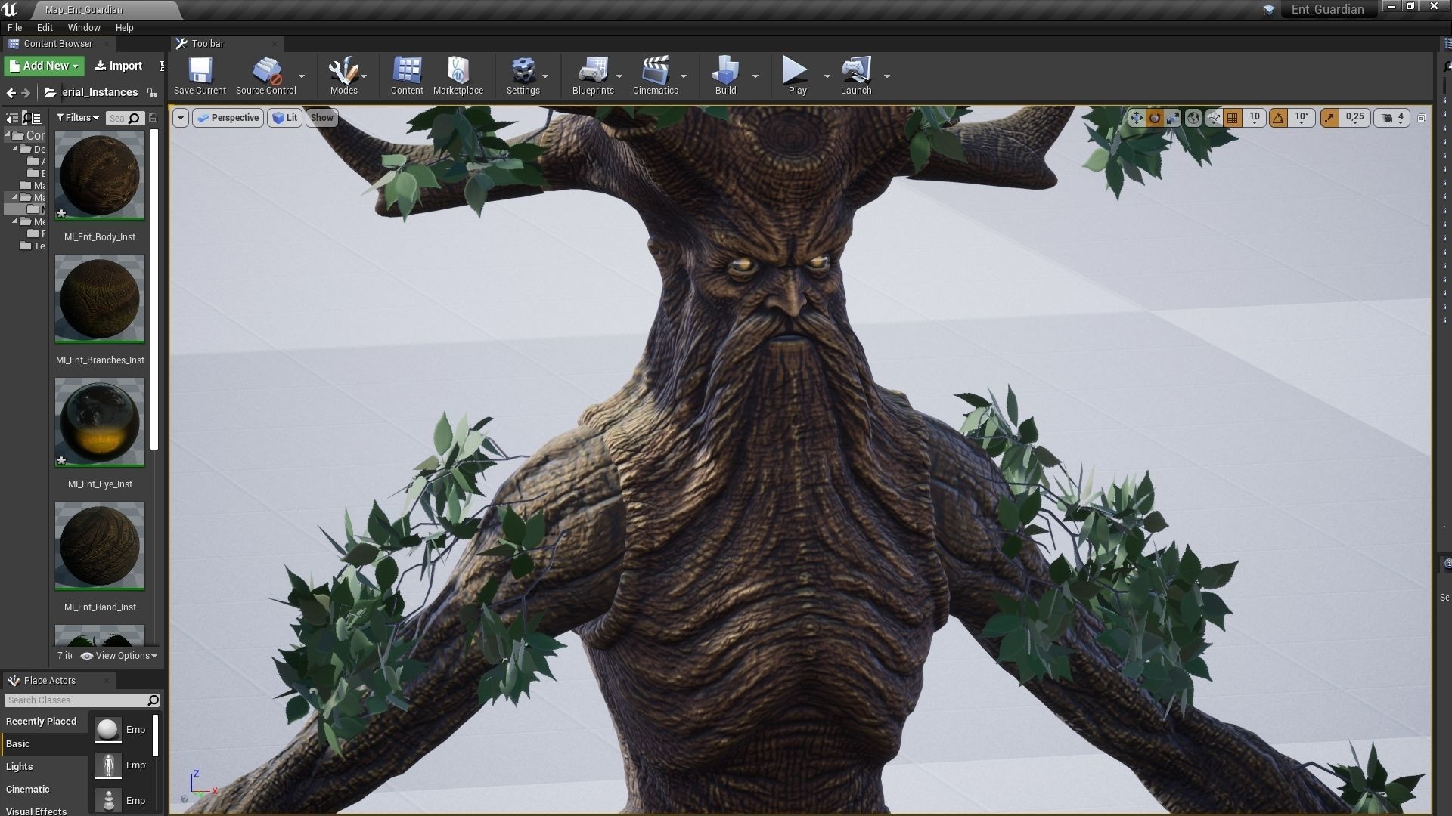Select the scale gizmo mode in the viewport
1452x816 pixels.
pos(1172,118)
